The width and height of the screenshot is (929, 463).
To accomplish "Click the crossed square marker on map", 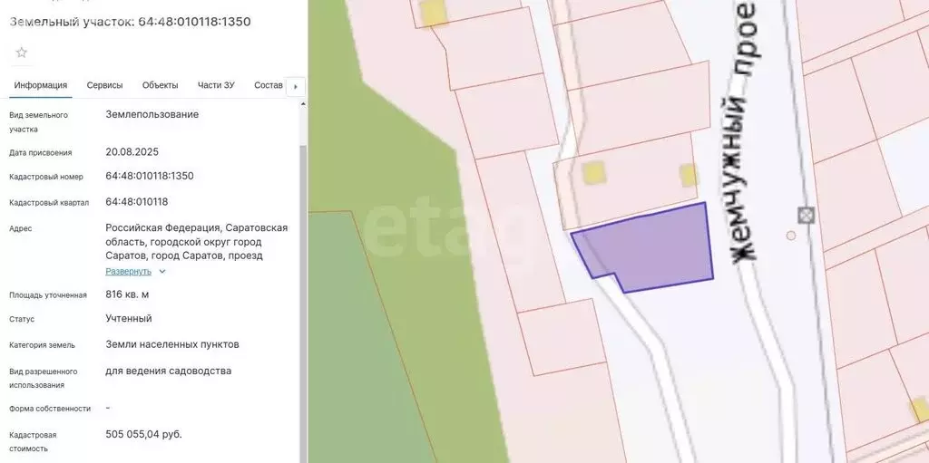I will (x=806, y=215).
